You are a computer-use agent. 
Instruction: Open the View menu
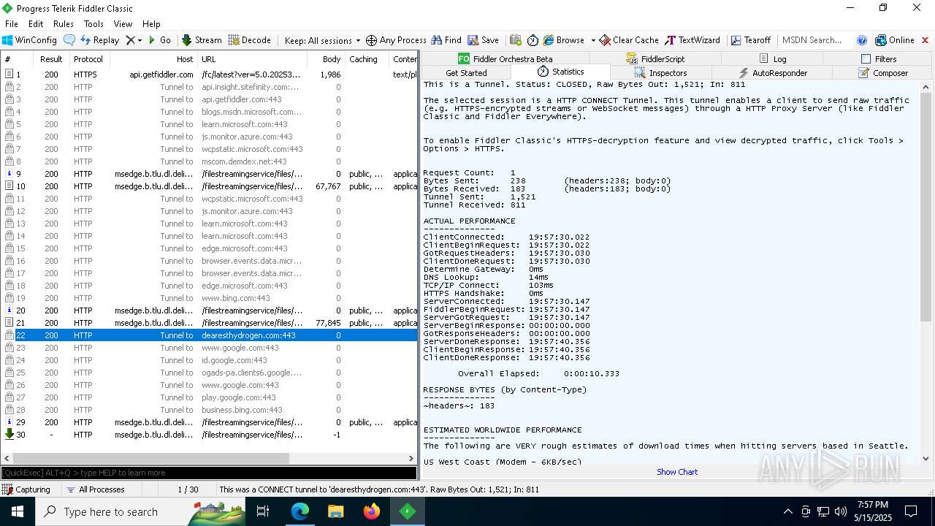123,24
